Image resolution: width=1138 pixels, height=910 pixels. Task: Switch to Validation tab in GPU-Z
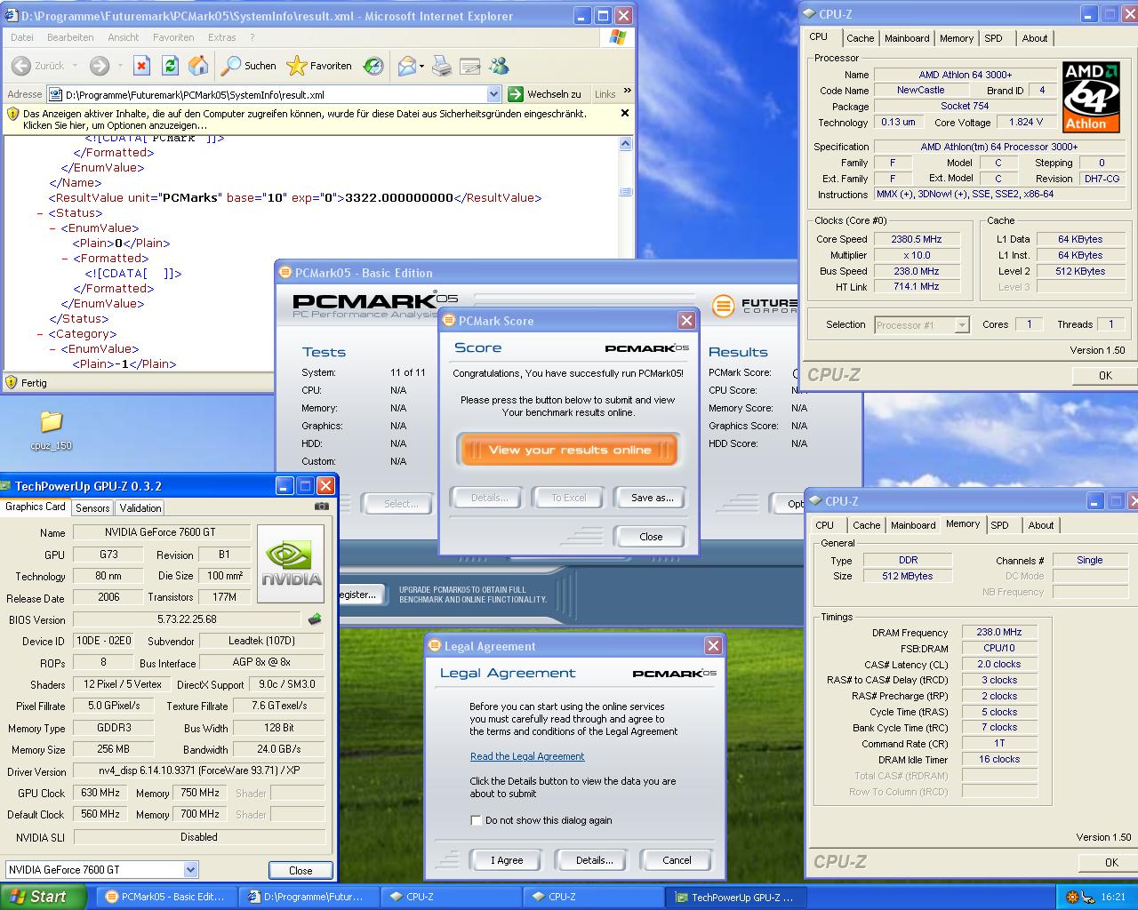pyautogui.click(x=140, y=507)
